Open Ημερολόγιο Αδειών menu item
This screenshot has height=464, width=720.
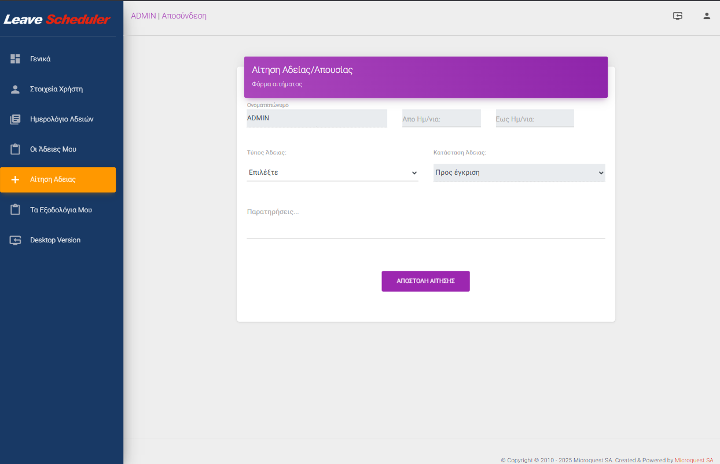61,119
